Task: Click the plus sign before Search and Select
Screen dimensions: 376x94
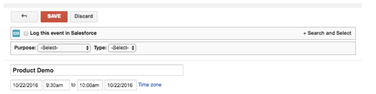Action: (304, 33)
